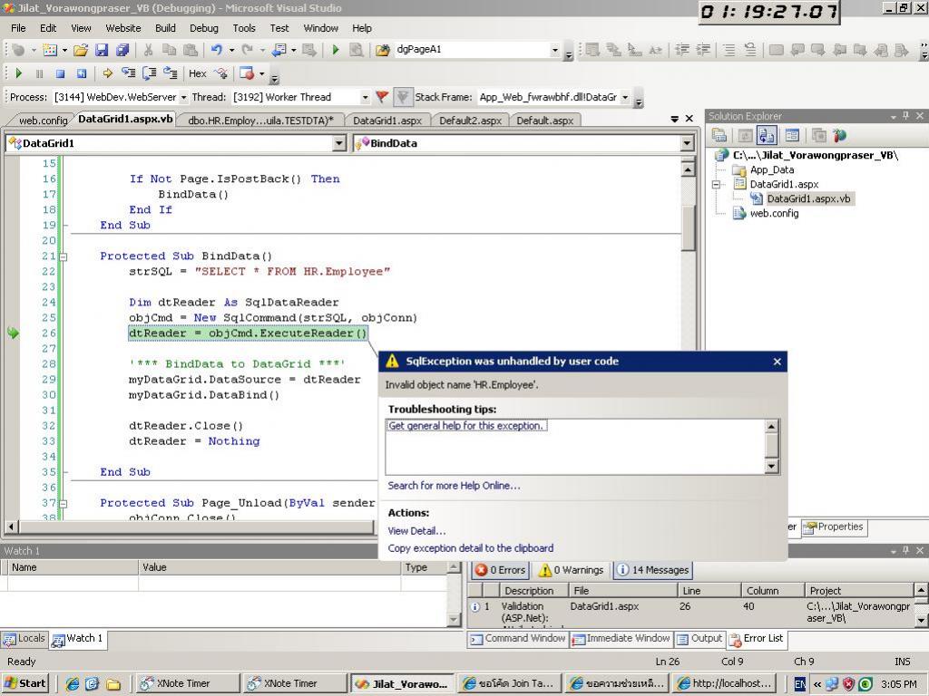Click the Comment Out lines icon
This screenshot has width=929, height=696.
click(x=729, y=51)
